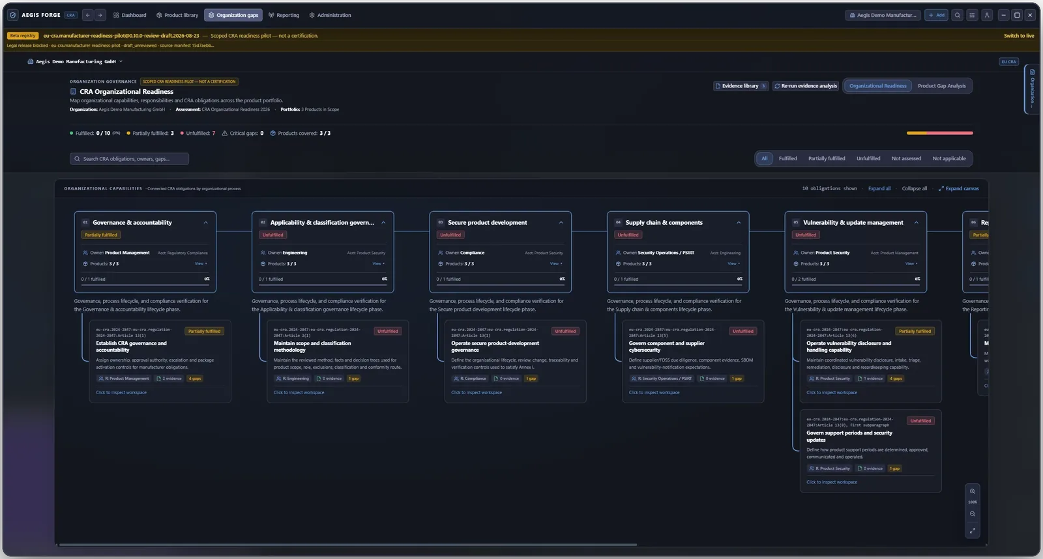Filter obligations by Partially fulfilled
Image resolution: width=1043 pixels, height=559 pixels.
827,158
